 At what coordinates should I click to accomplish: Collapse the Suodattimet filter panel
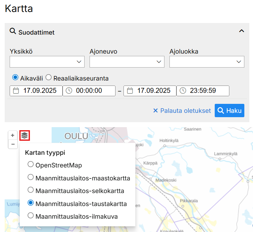[x=242, y=31]
